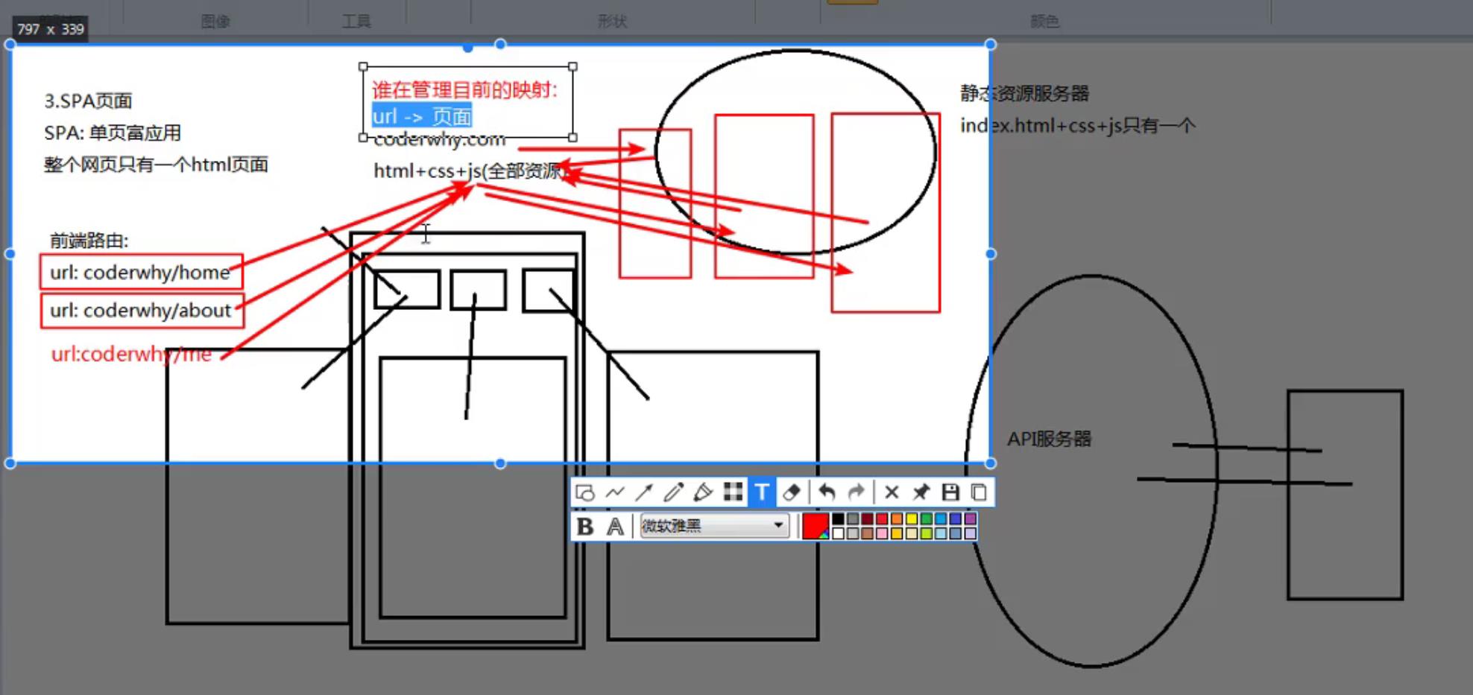Screen dimensions: 1473x695
Task: Select the marker highlighter tool
Action: coord(703,492)
